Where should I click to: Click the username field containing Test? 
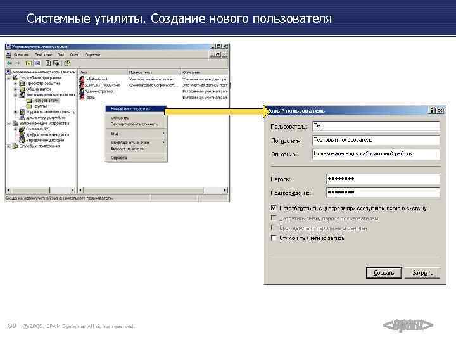(x=376, y=125)
